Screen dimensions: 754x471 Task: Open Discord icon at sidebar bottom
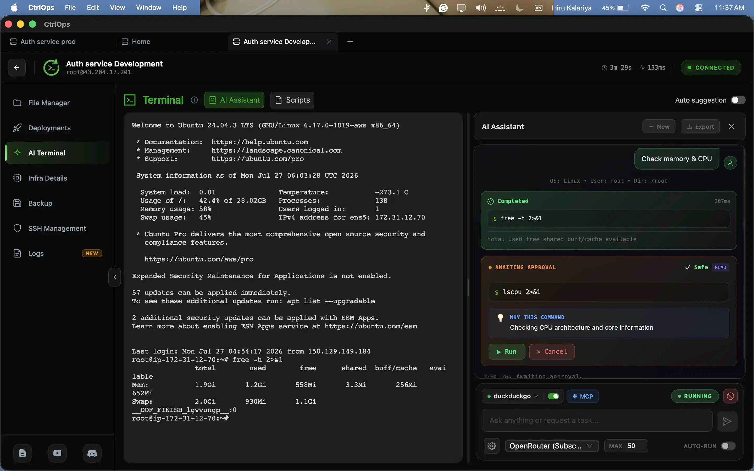92,453
